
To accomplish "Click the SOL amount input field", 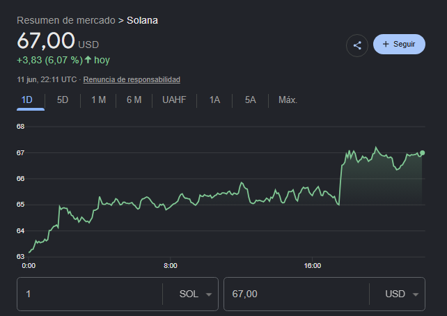I will pyautogui.click(x=90, y=294).
